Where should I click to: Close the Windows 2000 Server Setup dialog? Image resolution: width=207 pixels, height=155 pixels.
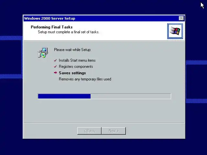181,18
